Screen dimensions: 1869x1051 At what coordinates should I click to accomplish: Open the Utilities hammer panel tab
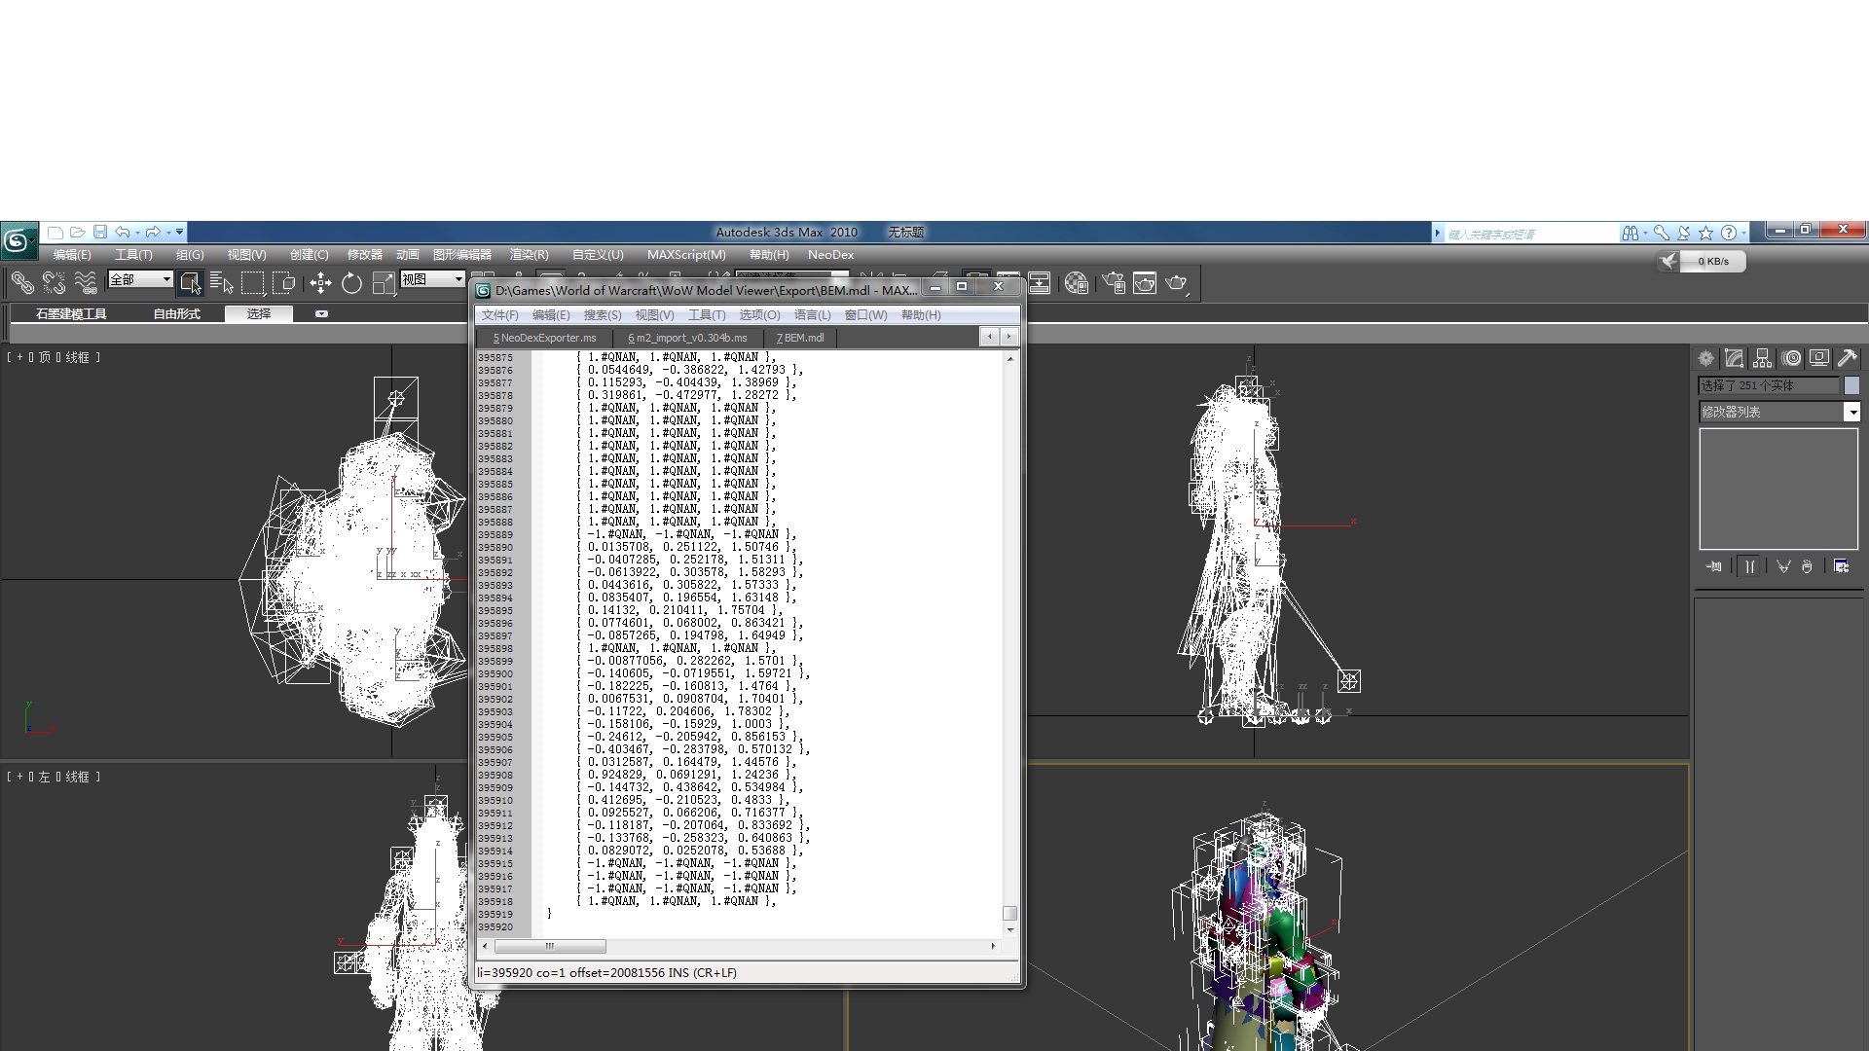pos(1848,358)
